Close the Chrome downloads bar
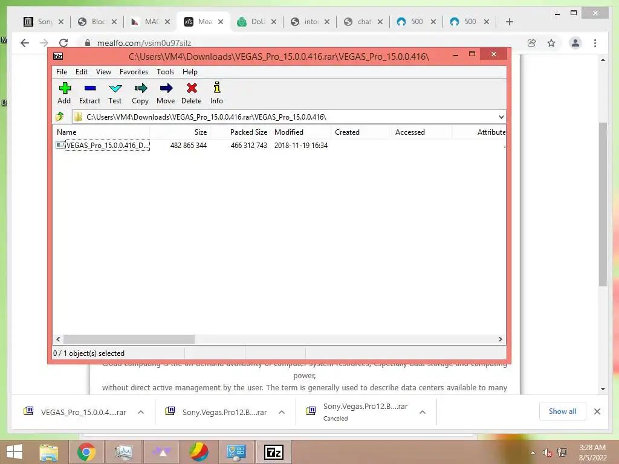The height and width of the screenshot is (464, 619). (x=597, y=411)
